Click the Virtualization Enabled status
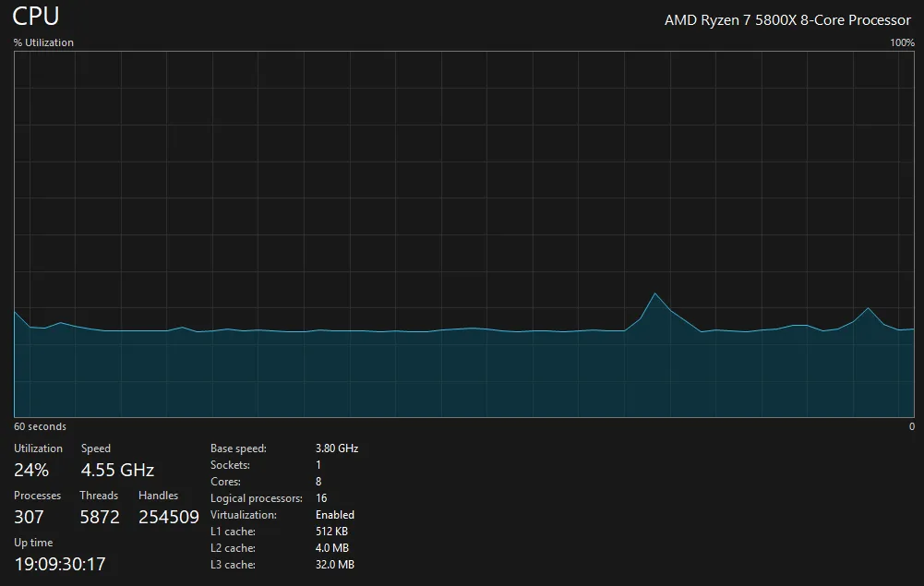The width and height of the screenshot is (924, 586). tap(334, 515)
